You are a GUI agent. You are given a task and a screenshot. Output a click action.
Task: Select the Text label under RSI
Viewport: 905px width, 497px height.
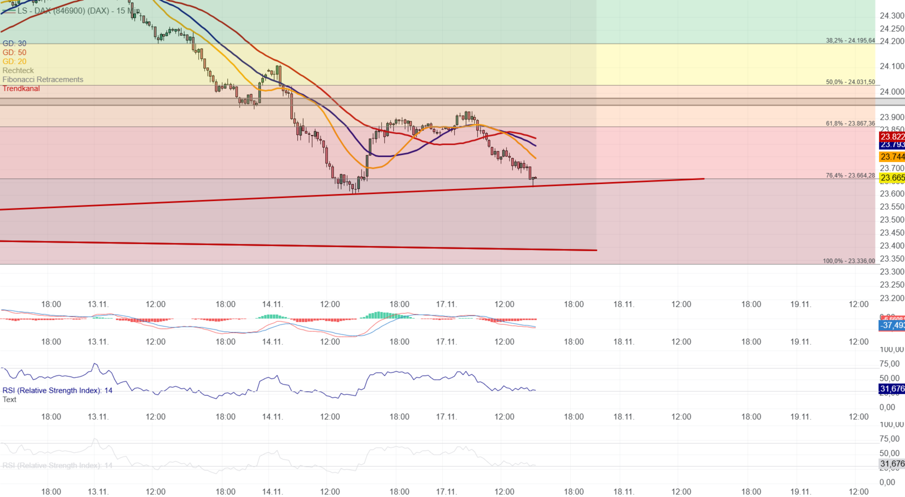point(9,400)
